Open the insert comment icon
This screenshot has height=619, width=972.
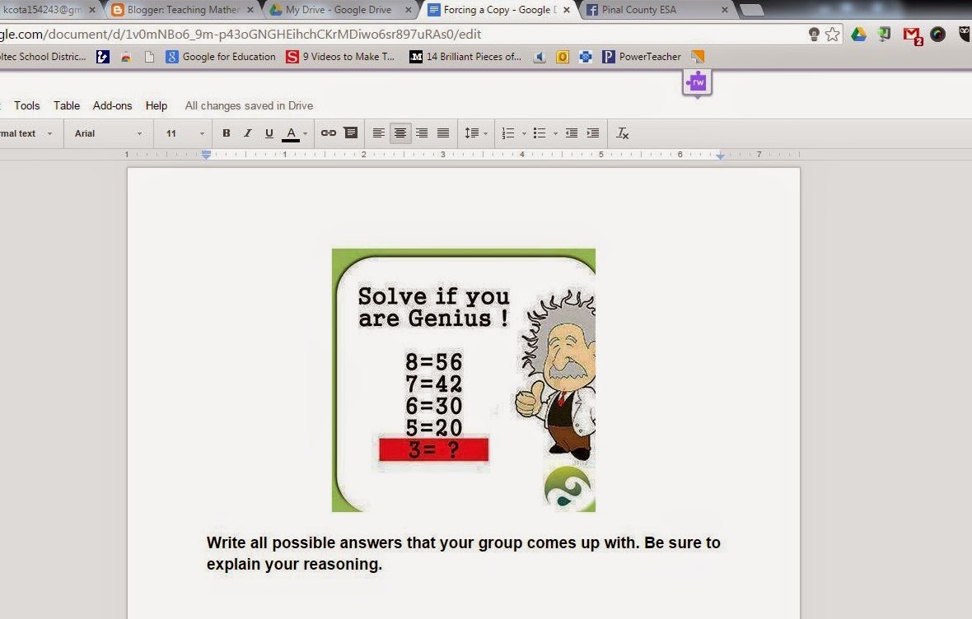351,133
